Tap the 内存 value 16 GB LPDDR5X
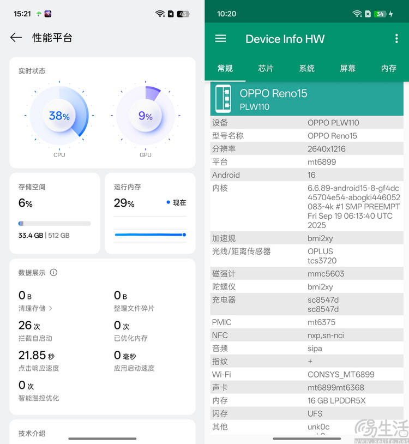 tap(336, 400)
